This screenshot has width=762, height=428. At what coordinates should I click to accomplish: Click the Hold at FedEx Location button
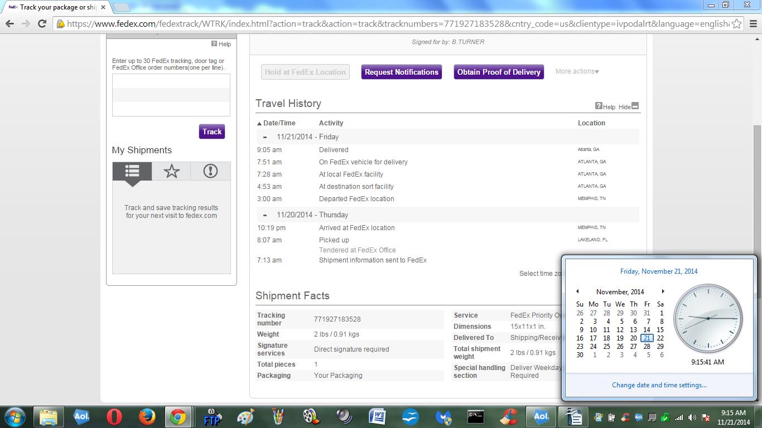point(305,72)
